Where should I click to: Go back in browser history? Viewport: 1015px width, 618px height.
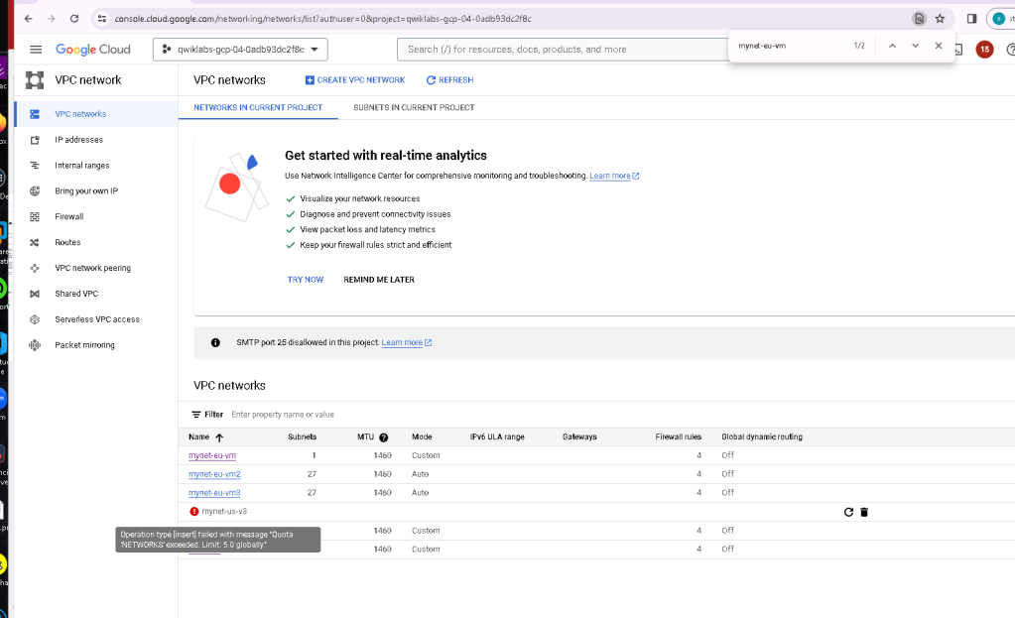28,19
